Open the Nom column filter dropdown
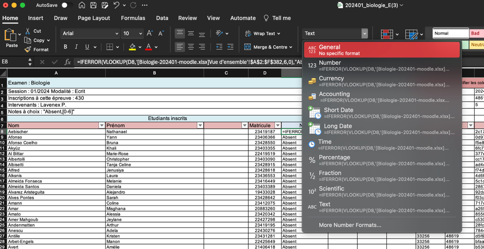Viewport: 484px width, 249px height. [x=102, y=125]
